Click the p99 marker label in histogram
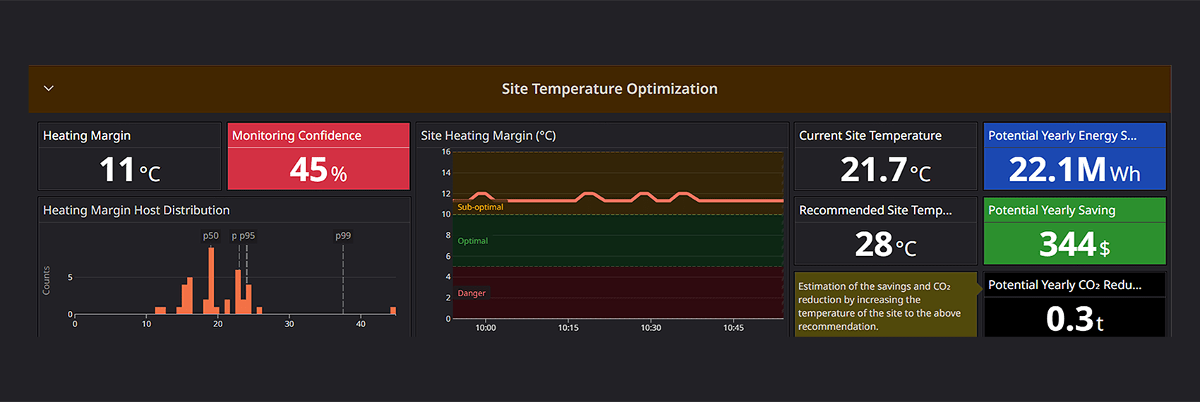The height and width of the screenshot is (402, 1200). (x=343, y=236)
